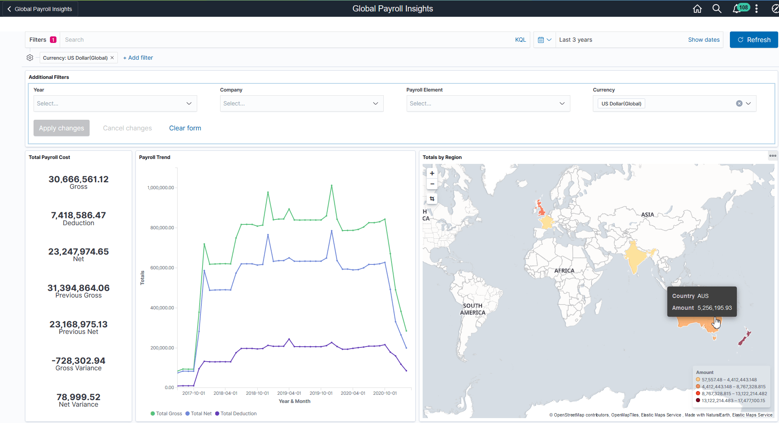This screenshot has height=423, width=779.
Task: Open the Home icon in header
Action: 697,9
